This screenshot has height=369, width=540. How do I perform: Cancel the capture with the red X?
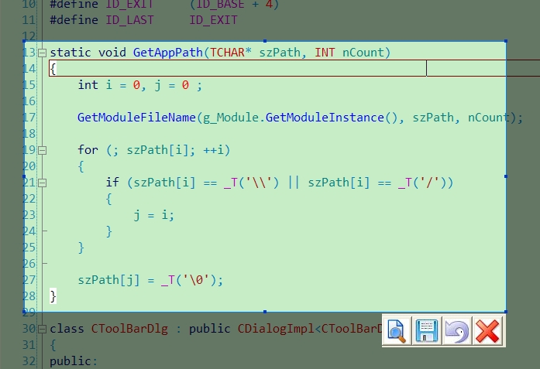pos(487,331)
